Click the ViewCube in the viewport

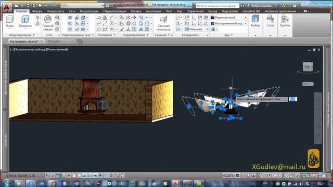[308, 67]
